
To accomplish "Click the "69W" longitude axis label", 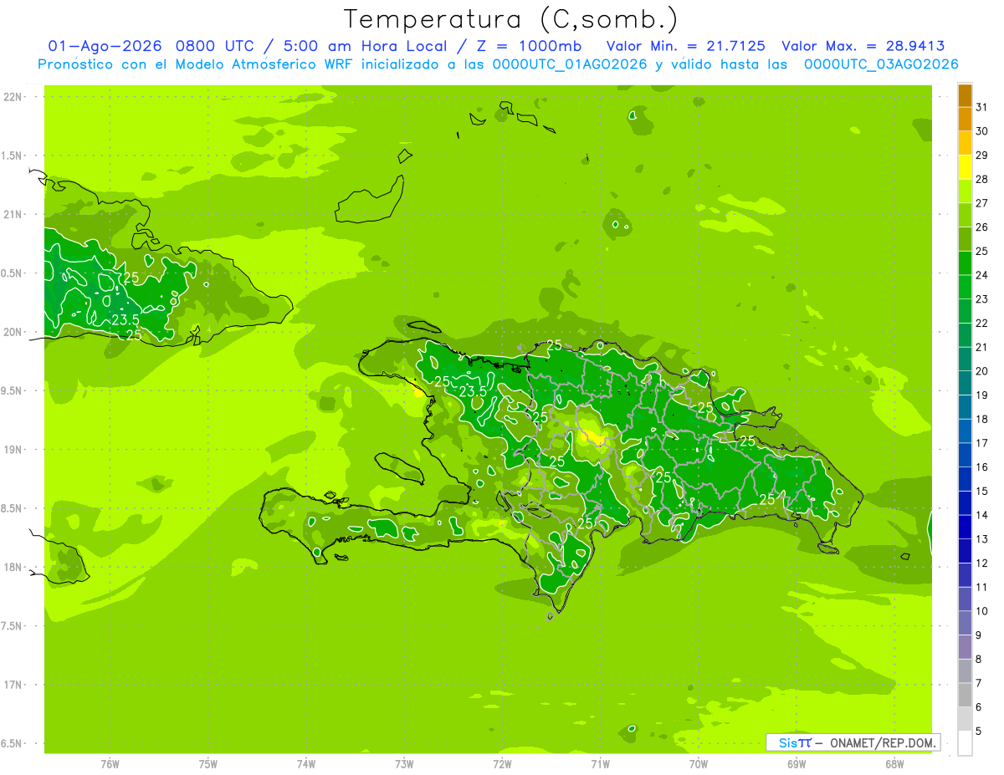I will click(x=797, y=763).
